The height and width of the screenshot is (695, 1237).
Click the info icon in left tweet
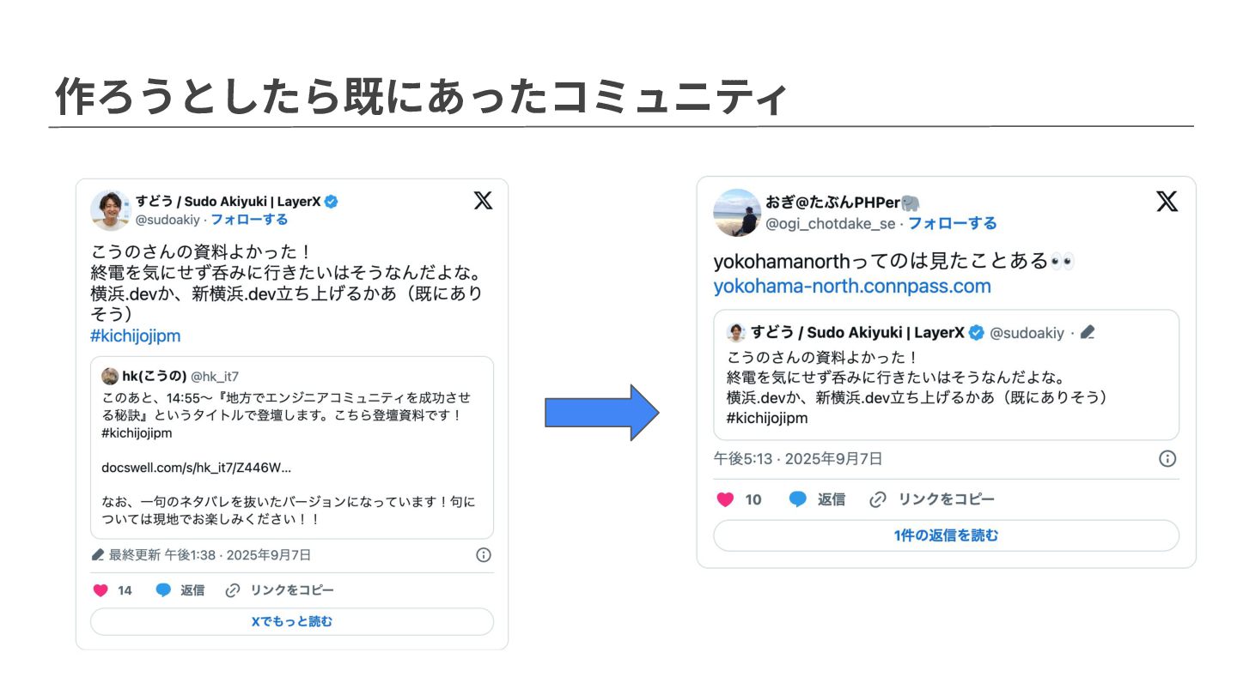coord(484,555)
